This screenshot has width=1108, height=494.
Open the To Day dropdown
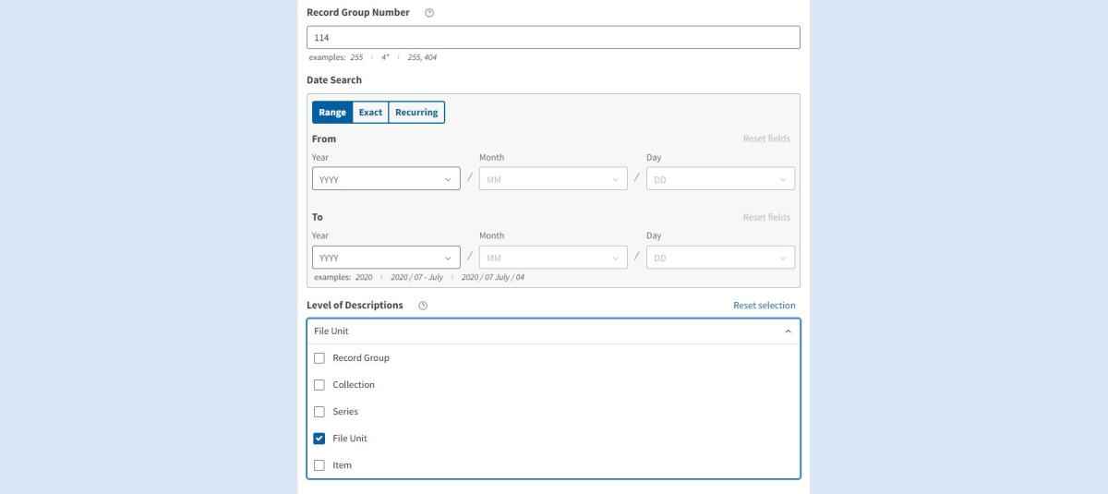[x=720, y=258]
